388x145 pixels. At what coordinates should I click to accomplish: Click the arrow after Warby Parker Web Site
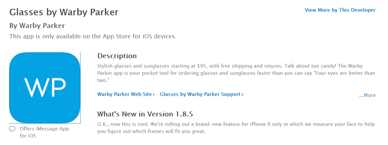click(154, 95)
